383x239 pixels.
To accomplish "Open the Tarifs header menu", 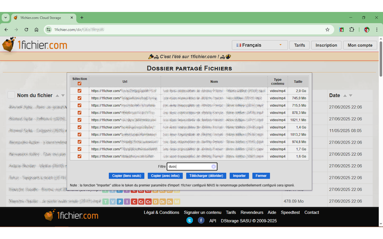I will coord(300,45).
